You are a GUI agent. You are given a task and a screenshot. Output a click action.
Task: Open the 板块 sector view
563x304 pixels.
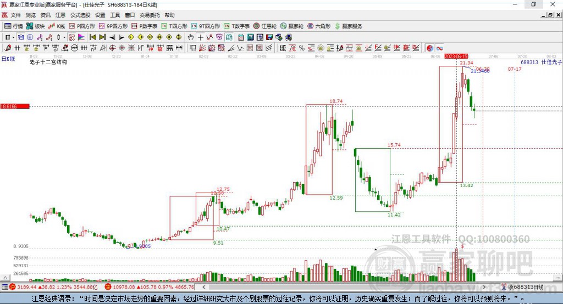(x=36, y=26)
